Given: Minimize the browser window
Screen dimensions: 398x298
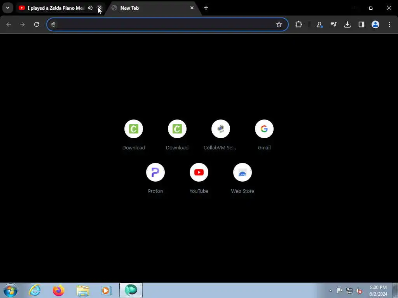Looking at the screenshot, I should point(353,8).
